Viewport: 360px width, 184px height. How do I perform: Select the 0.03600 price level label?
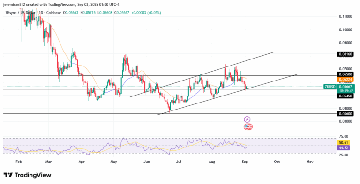[345, 114]
